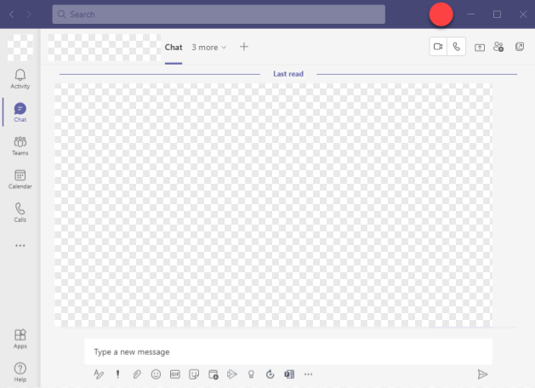Open Chat in the sidebar
Screen dimensions: 535x388
(20, 112)
